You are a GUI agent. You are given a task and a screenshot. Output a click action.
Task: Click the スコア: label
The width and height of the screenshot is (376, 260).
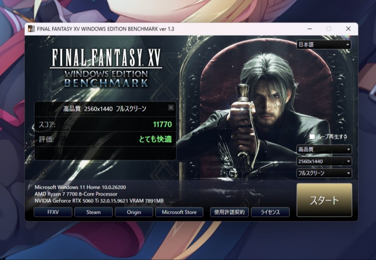47,125
